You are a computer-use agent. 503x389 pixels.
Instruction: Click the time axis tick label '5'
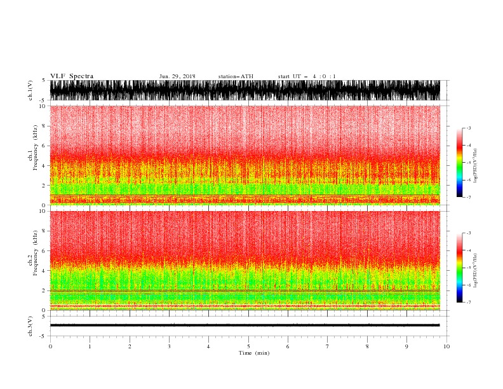(248, 346)
